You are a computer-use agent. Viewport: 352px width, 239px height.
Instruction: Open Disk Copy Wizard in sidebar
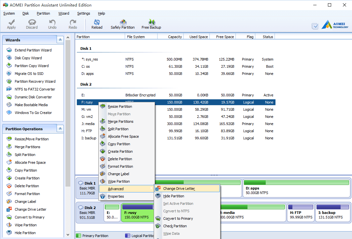point(28,58)
